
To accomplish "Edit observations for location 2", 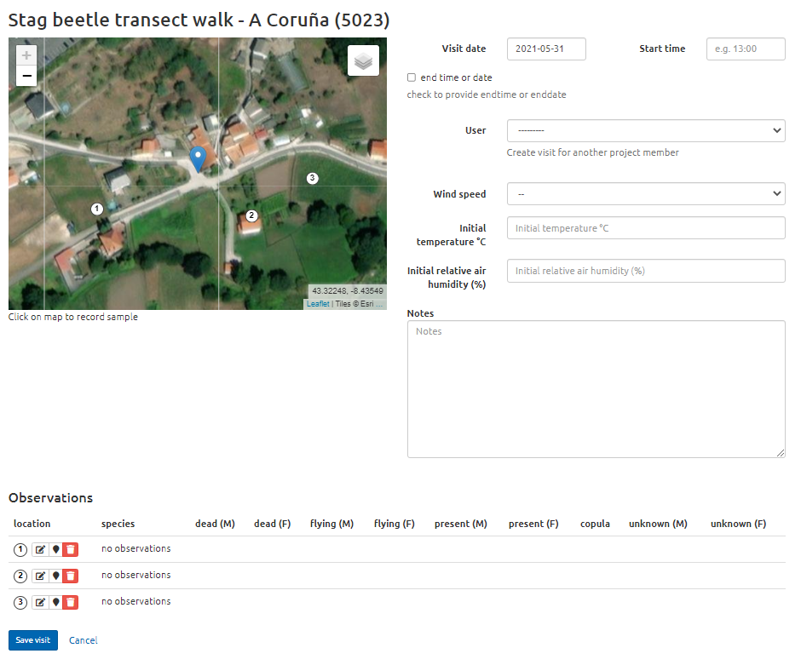I will pos(40,576).
